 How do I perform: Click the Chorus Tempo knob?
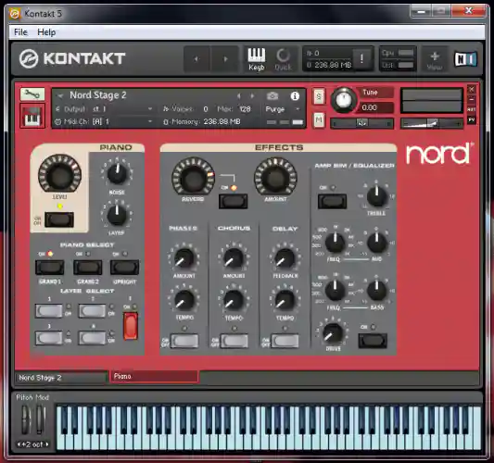coord(234,300)
